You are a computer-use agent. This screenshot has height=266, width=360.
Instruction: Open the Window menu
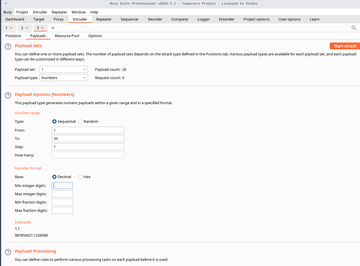[x=79, y=12]
